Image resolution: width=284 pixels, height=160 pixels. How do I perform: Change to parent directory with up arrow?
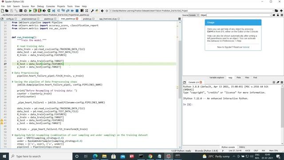281,11
